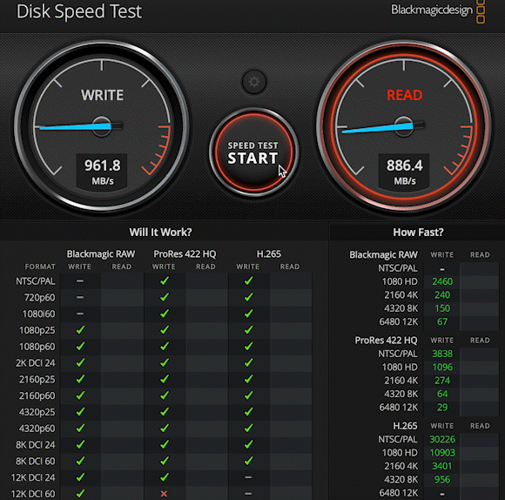Click the Blackmagicdesign logo
Image resolution: width=505 pixels, height=500 pixels.
[x=438, y=10]
